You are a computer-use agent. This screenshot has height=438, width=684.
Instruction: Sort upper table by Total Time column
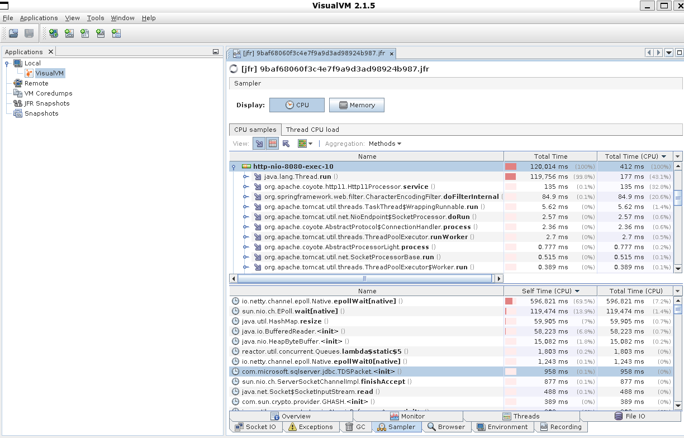(x=550, y=156)
